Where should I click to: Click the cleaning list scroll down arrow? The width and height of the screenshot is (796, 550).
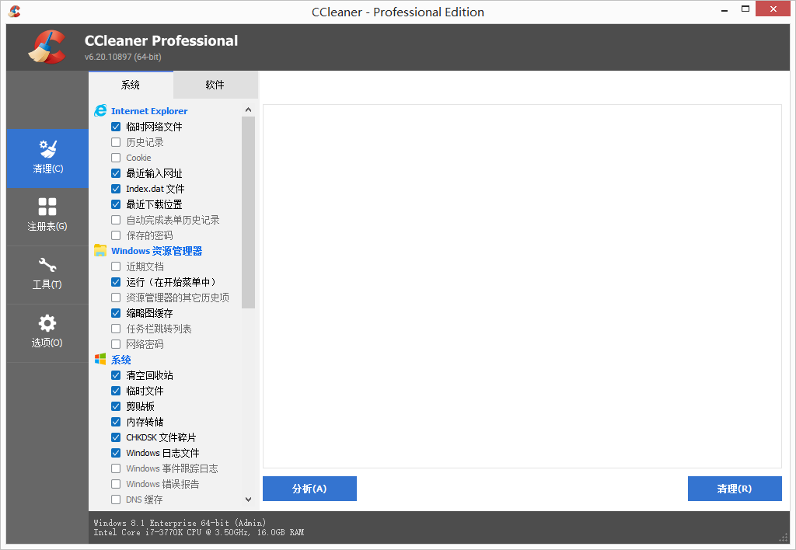pos(248,500)
